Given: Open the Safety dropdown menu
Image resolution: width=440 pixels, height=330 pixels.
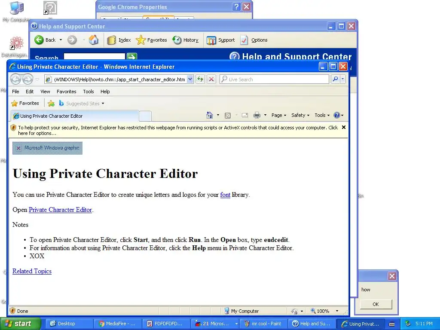Looking at the screenshot, I should (x=300, y=115).
